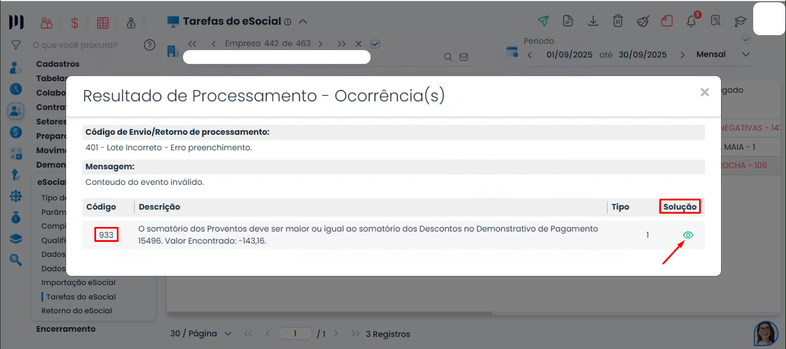Toggle the checkbox above Mensal dropdown
This screenshot has height=349, width=786.
pyautogui.click(x=746, y=40)
